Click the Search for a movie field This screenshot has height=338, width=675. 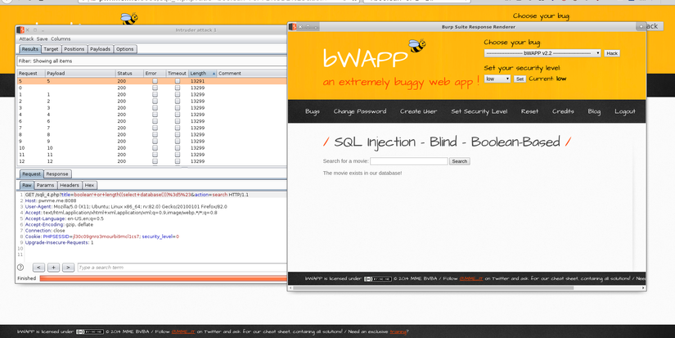coord(408,161)
